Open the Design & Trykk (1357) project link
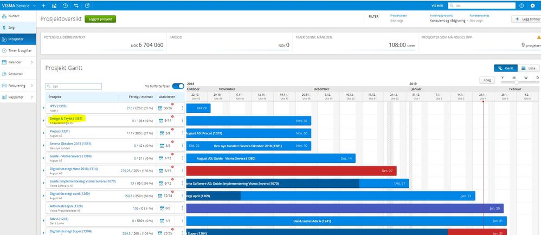The width and height of the screenshot is (541, 235). click(x=66, y=119)
